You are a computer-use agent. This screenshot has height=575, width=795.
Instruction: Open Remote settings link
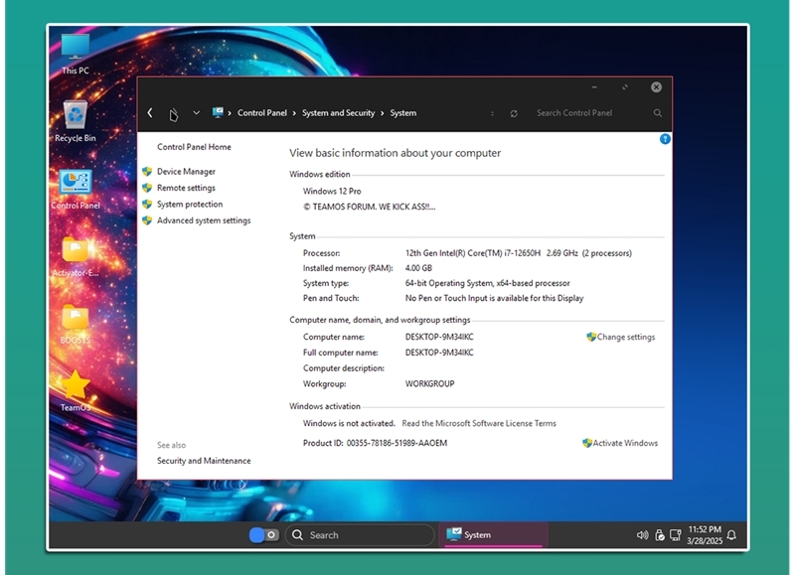pos(186,188)
